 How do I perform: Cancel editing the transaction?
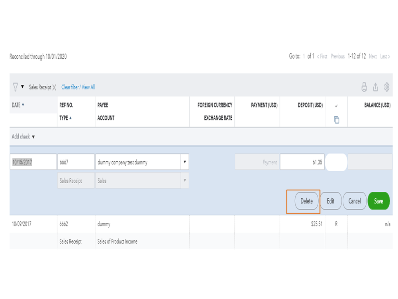pyautogui.click(x=354, y=201)
